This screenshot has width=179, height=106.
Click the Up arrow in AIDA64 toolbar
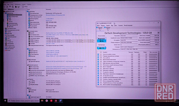point(10,7)
